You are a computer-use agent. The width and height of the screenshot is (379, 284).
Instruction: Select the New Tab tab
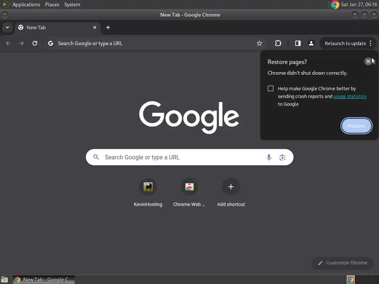pos(57,27)
